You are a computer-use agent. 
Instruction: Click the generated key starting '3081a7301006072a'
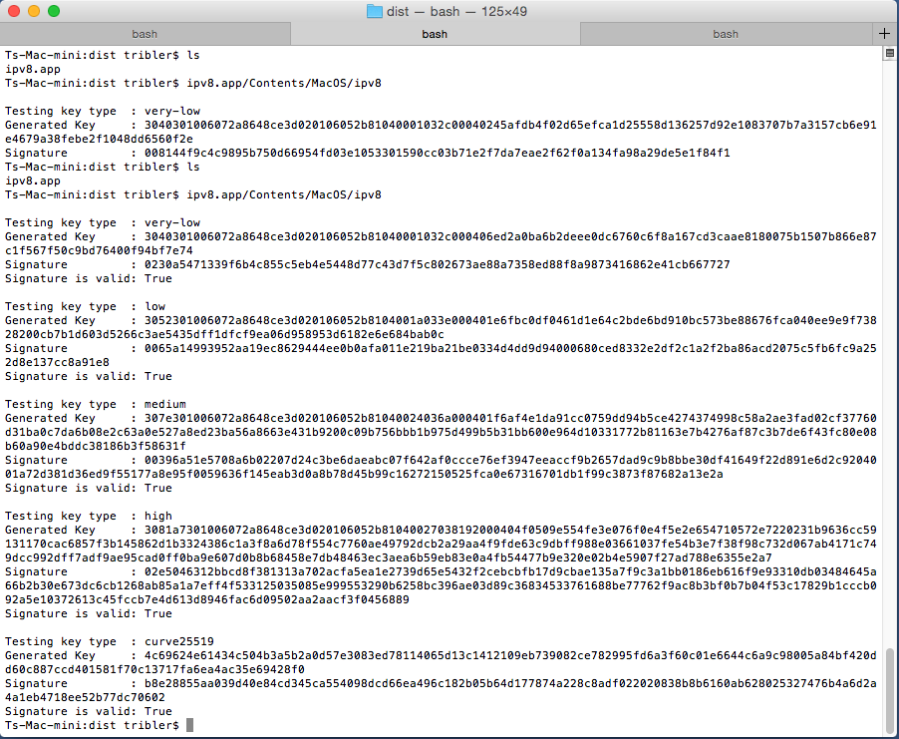[510, 530]
